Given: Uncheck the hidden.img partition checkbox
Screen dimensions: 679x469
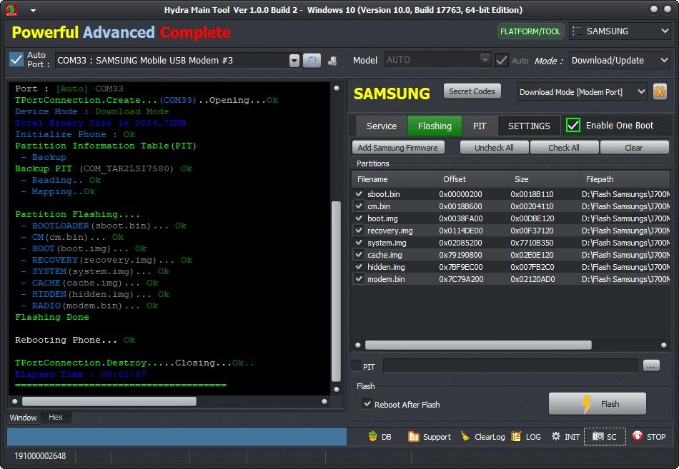Looking at the screenshot, I should point(359,266).
